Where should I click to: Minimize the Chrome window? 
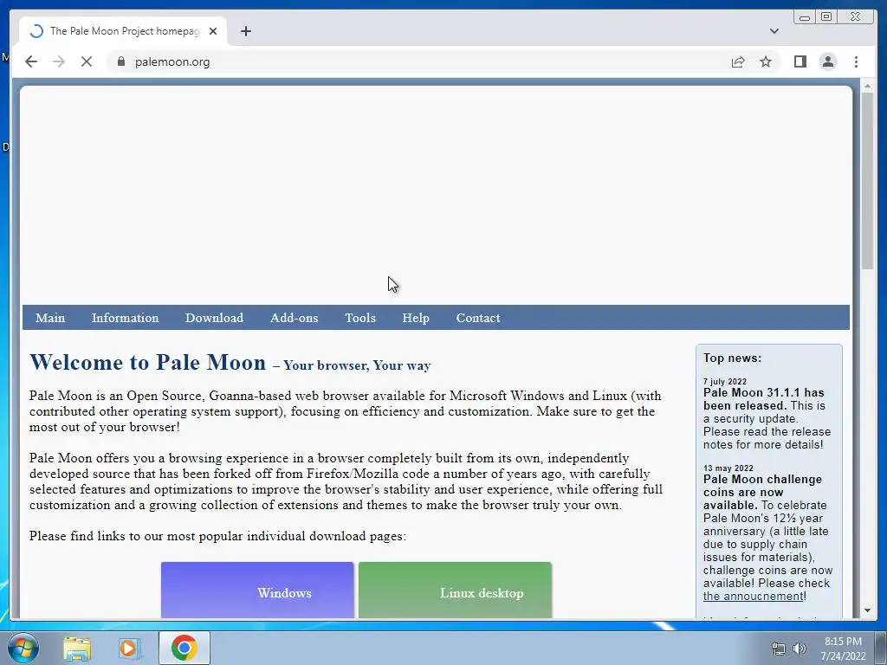tap(805, 16)
